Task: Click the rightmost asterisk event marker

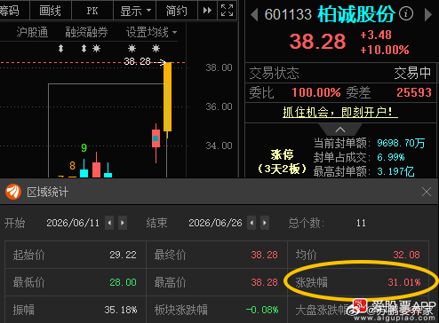Action: (156, 48)
